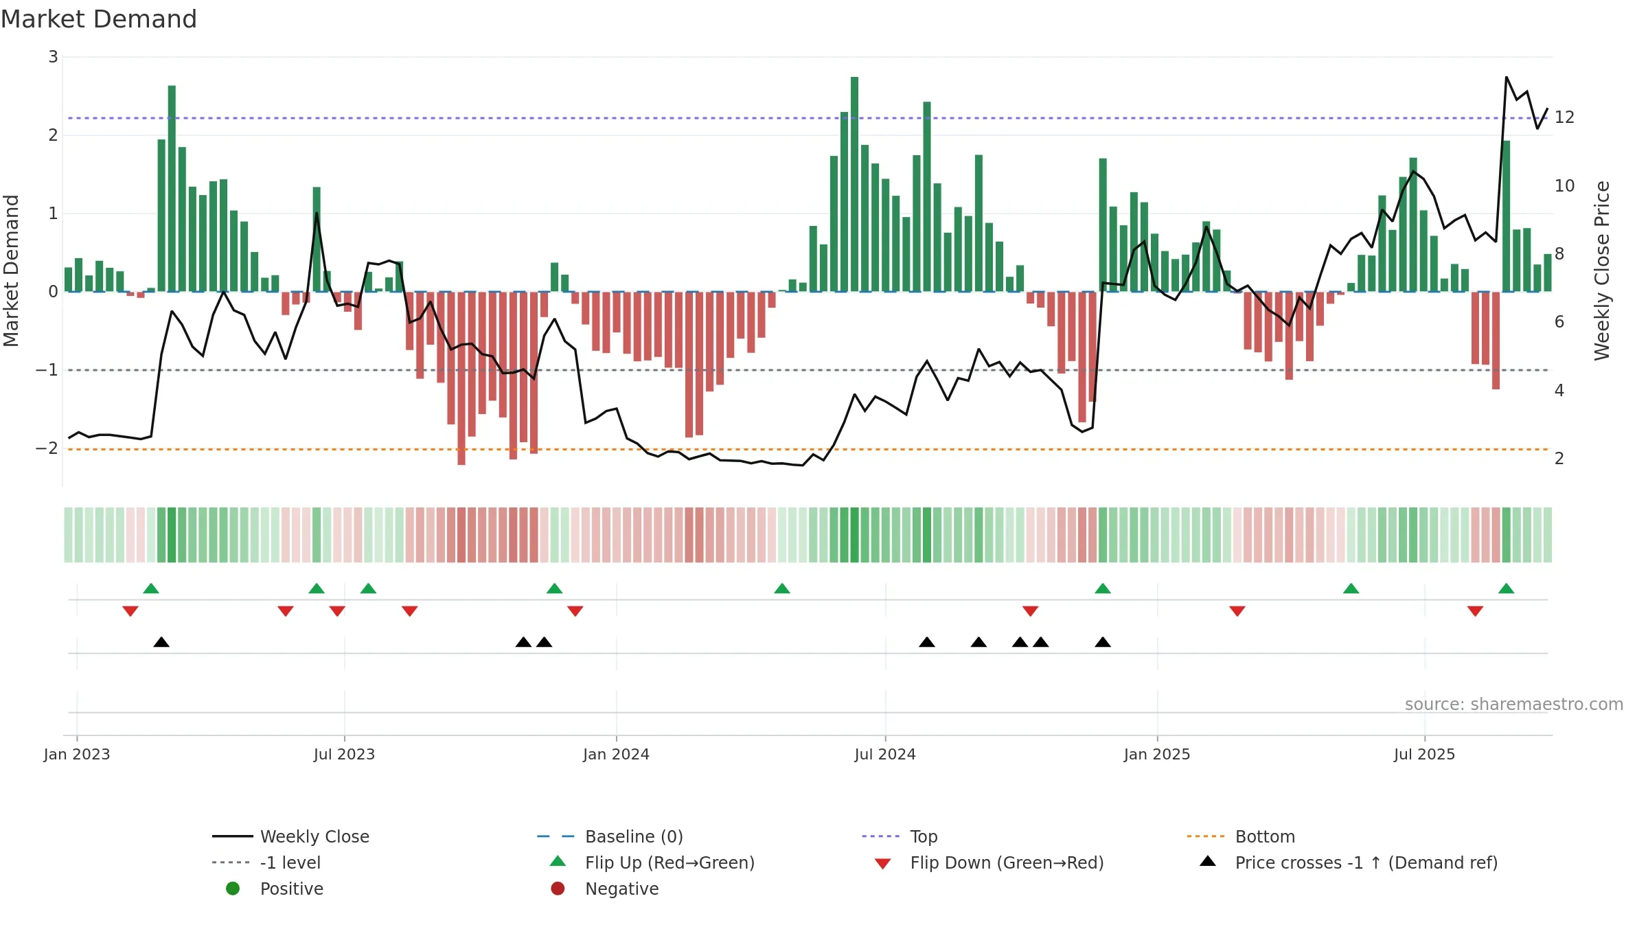
Task: Click the 'Jan 2024' x-axis label
Action: (616, 754)
